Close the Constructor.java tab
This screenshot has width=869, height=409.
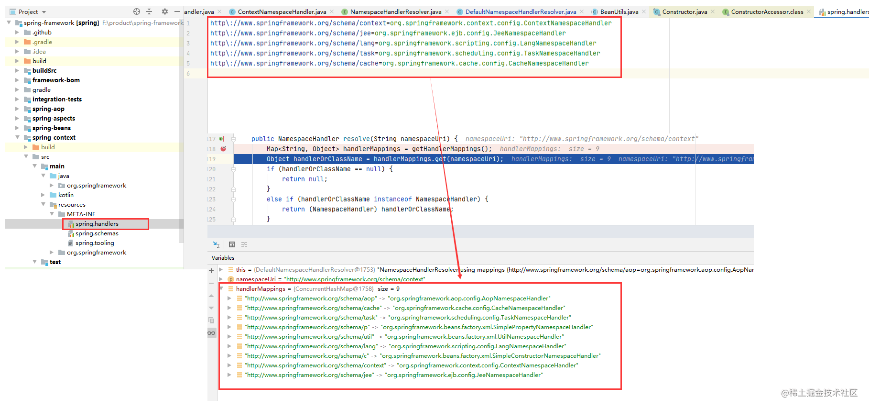(713, 11)
